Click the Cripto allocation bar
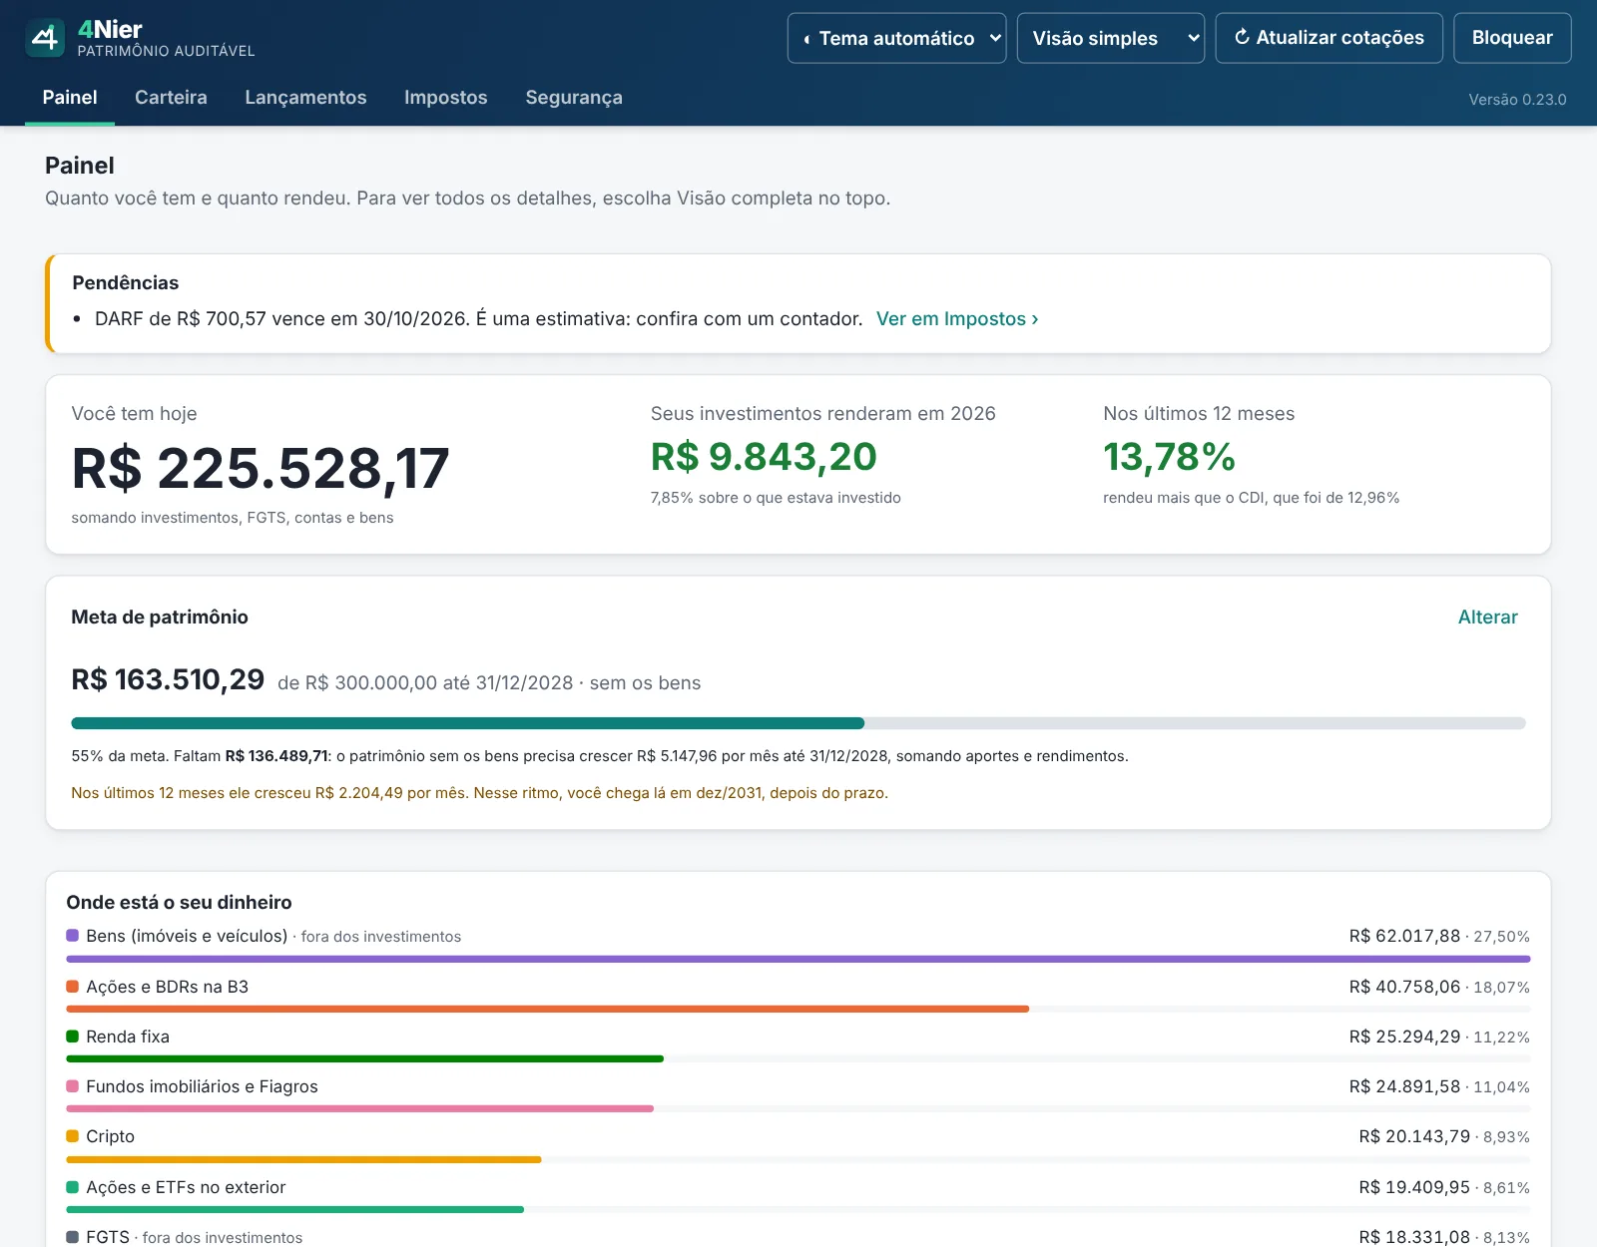 tap(303, 1159)
